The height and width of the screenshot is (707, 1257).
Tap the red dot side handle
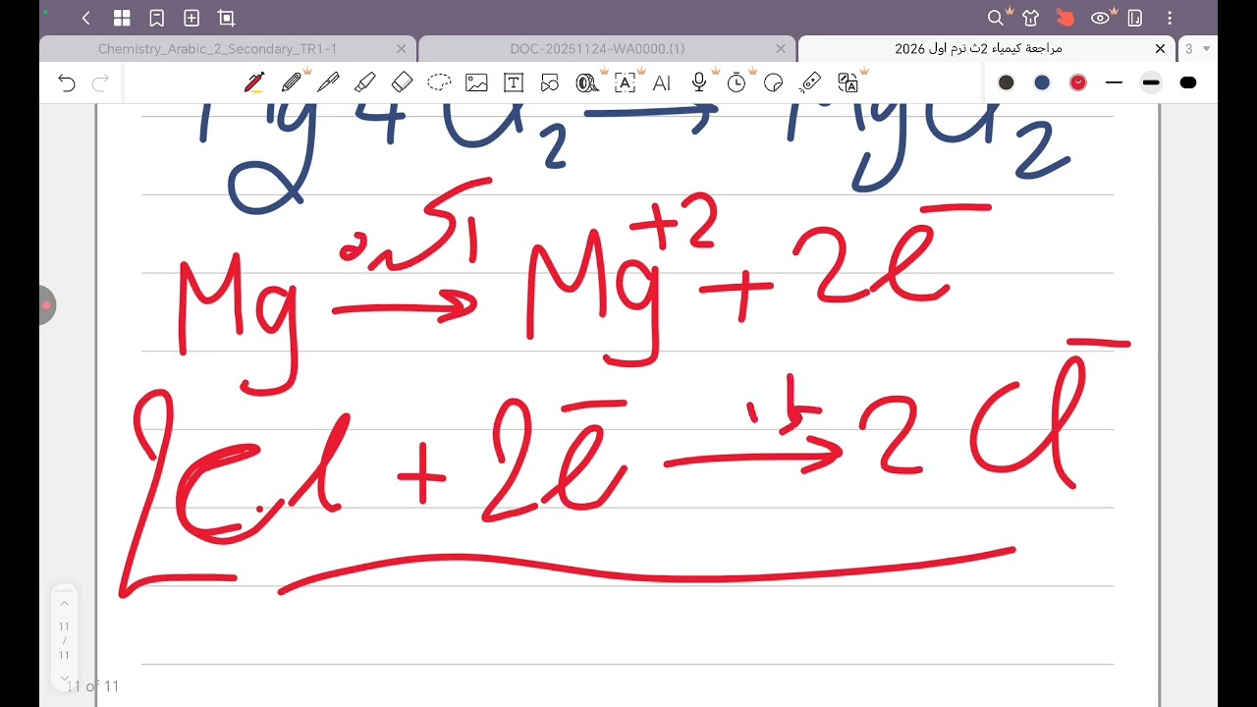(x=46, y=305)
